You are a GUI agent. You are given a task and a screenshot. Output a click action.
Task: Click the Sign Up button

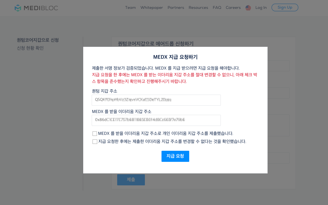(285, 7)
